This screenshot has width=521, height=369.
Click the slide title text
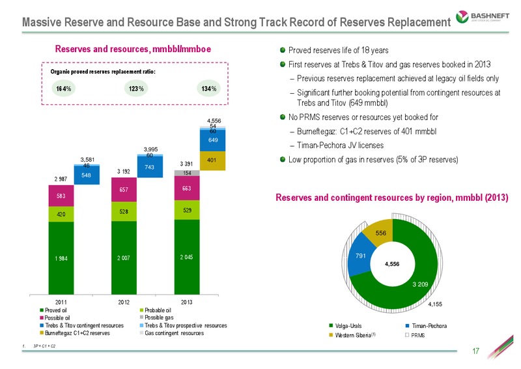(236, 22)
